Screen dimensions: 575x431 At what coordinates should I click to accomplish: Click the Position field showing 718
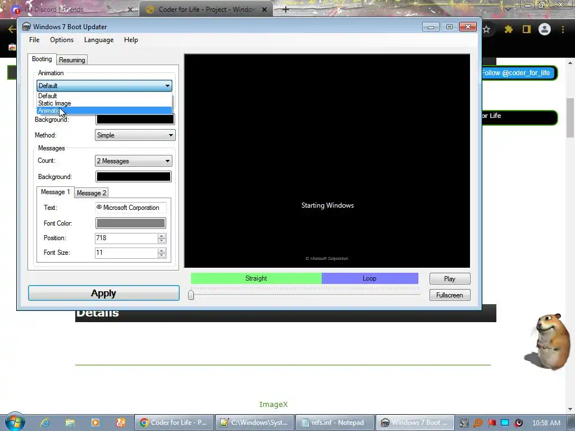click(126, 238)
